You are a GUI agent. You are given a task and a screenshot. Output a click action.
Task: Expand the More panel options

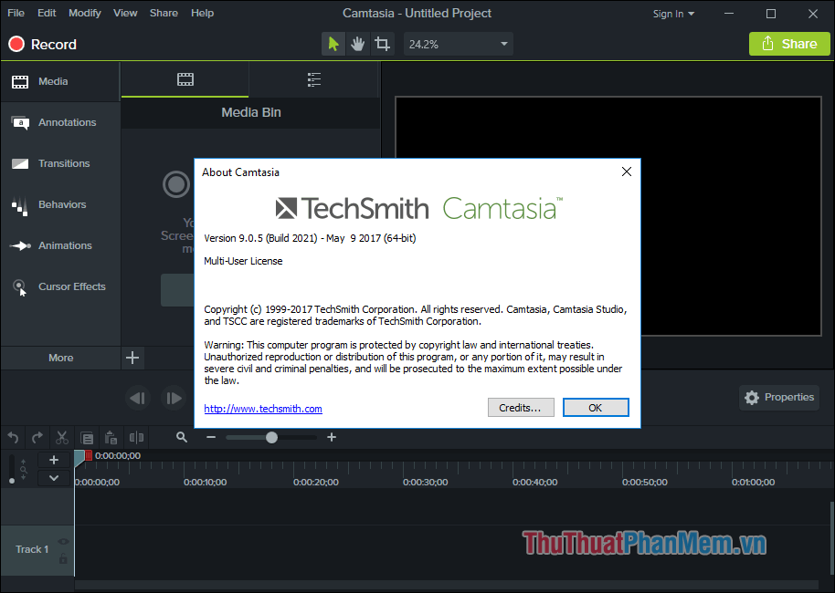60,357
